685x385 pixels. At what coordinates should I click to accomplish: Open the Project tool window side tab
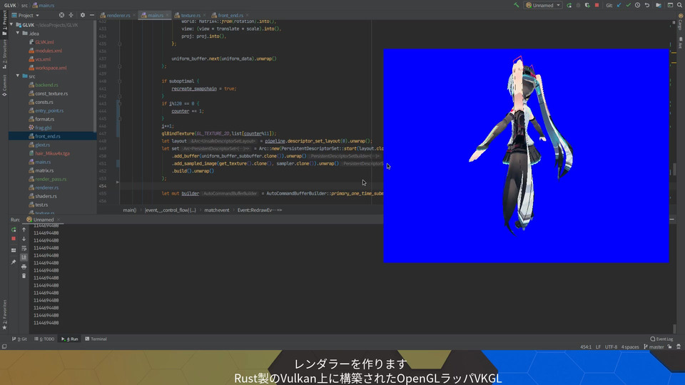tap(4, 23)
